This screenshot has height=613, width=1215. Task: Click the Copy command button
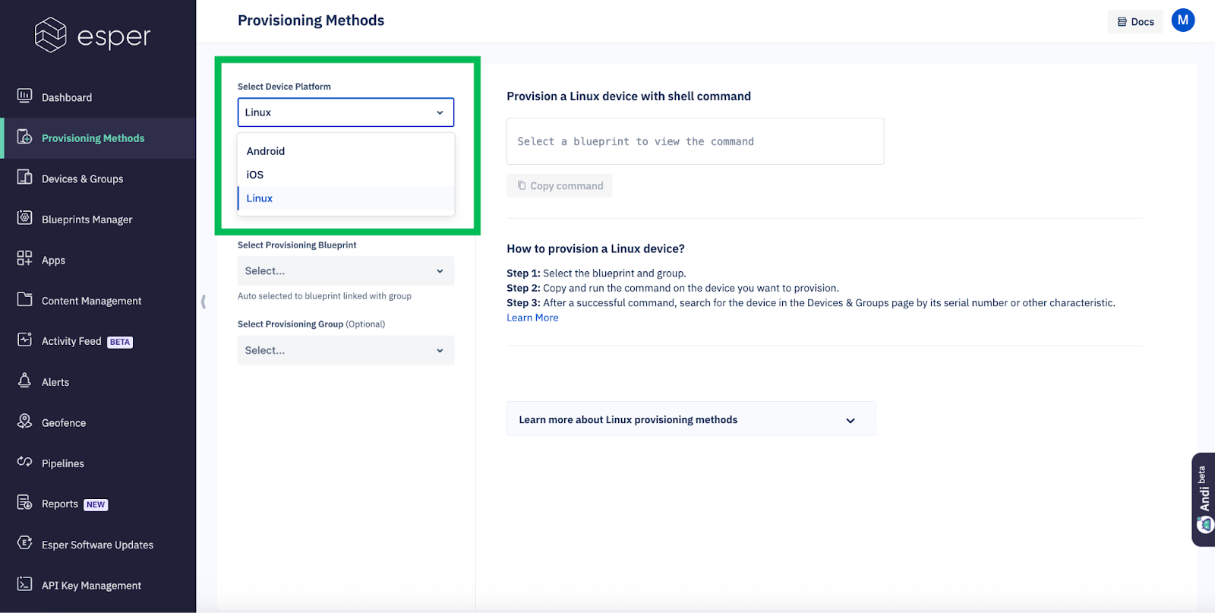pyautogui.click(x=560, y=186)
